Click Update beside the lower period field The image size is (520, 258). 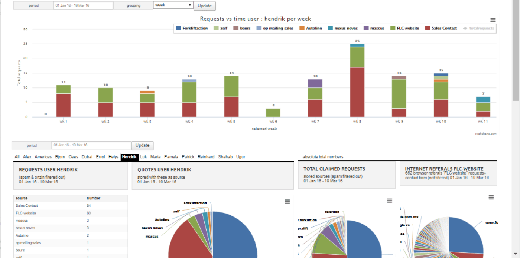point(143,145)
